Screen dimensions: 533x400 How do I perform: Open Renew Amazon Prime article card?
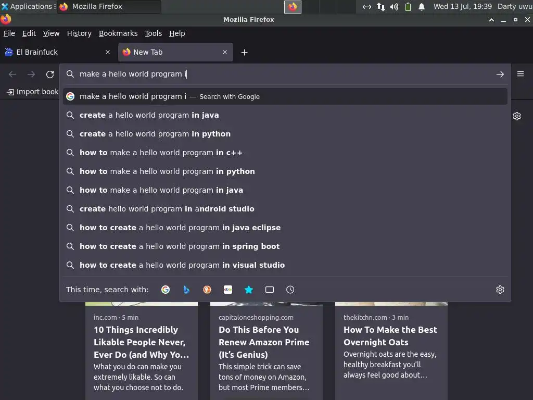(x=266, y=351)
